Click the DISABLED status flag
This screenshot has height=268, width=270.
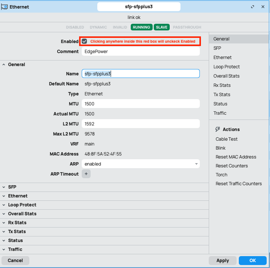[75, 27]
